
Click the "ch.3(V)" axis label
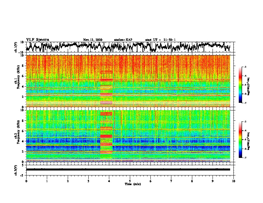(16, 170)
